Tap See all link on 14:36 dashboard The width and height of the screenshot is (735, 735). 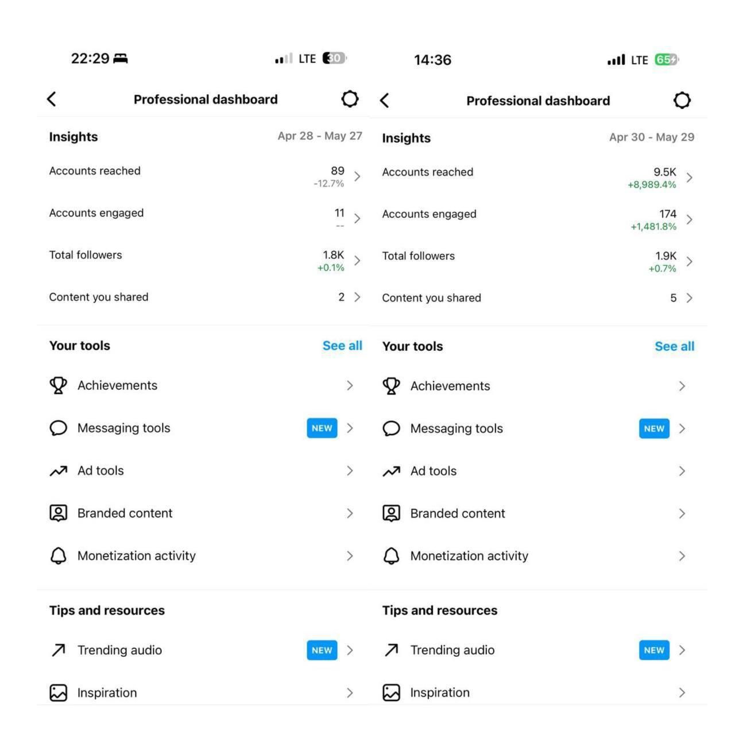pyautogui.click(x=674, y=346)
